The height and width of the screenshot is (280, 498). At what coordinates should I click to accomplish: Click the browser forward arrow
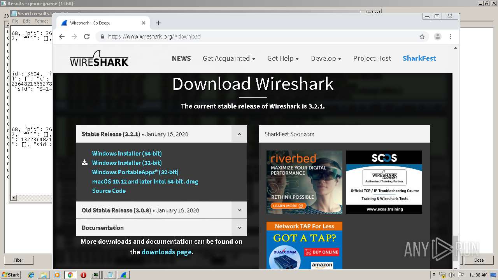[74, 37]
